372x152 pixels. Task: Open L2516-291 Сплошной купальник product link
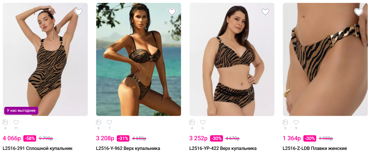click(x=37, y=148)
